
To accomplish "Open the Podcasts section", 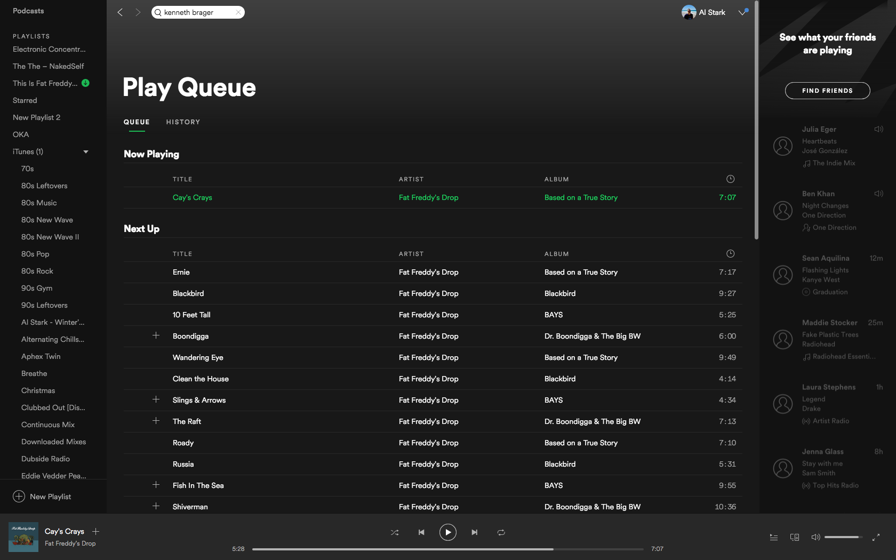I will point(28,11).
